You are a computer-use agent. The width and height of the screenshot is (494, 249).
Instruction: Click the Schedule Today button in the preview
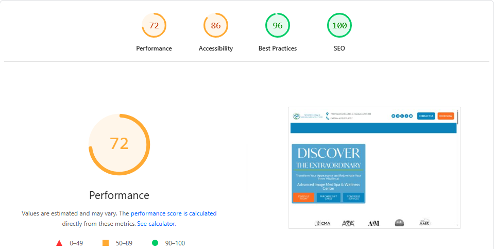(x=303, y=197)
